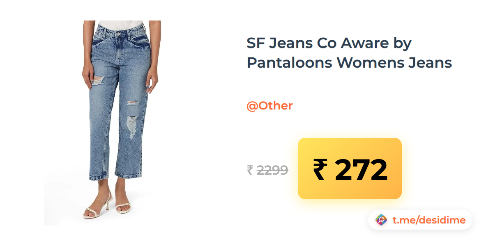Select the @Other store label
Image resolution: width=493 pixels, height=246 pixels.
(270, 106)
